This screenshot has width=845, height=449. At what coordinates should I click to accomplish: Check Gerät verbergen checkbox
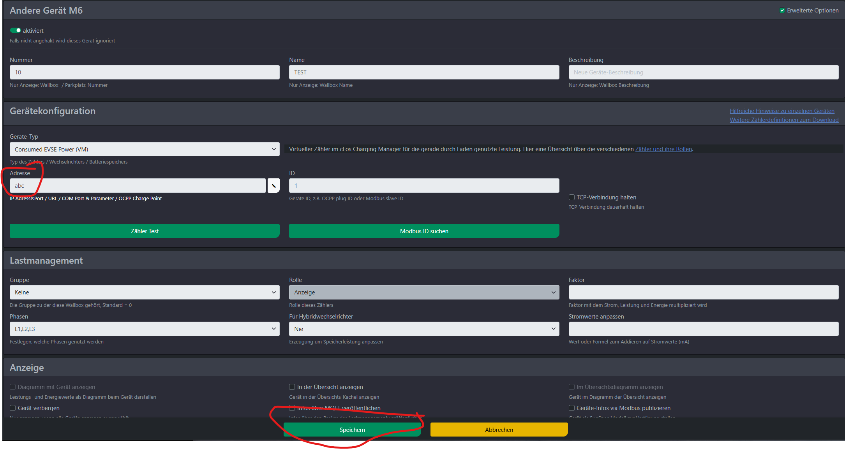[x=13, y=408]
